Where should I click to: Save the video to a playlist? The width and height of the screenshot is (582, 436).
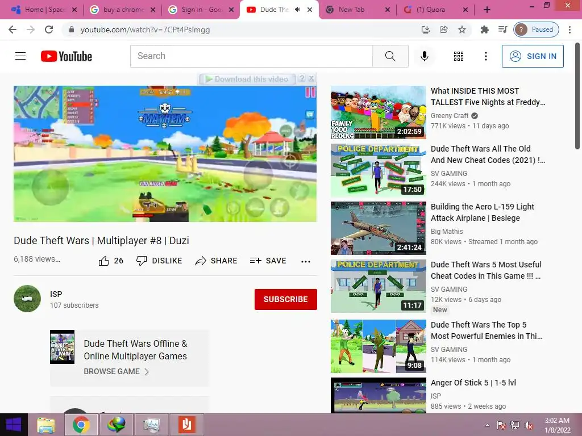point(268,261)
